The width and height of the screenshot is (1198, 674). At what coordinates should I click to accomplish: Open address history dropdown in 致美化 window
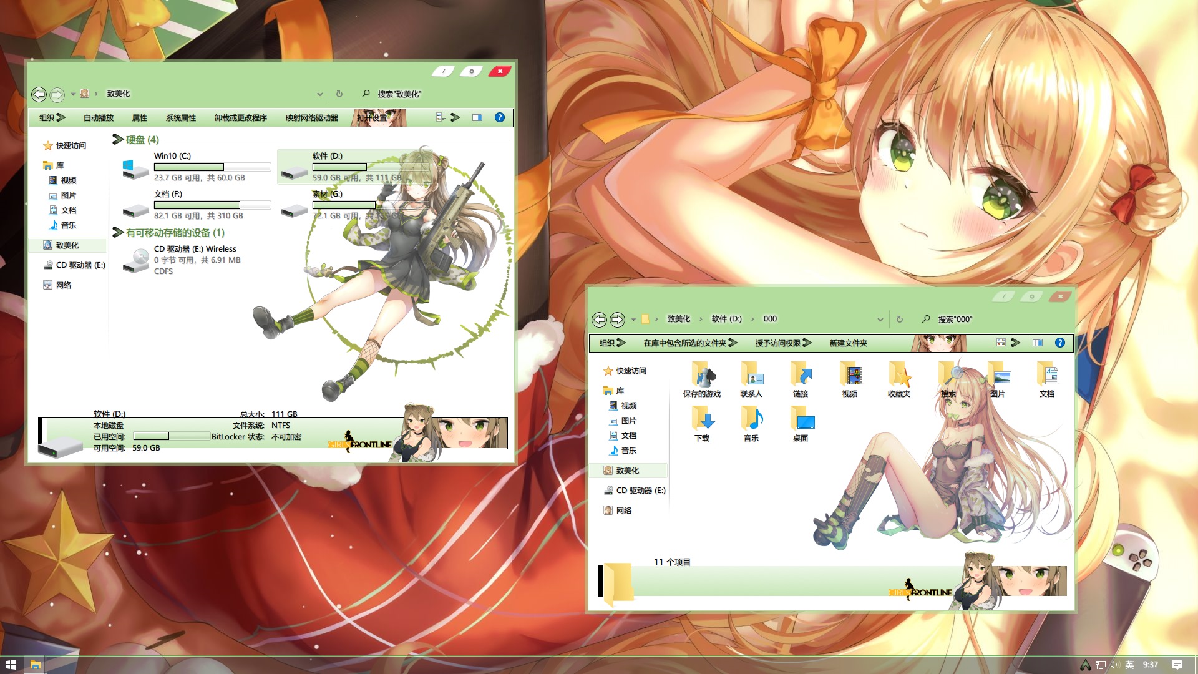click(x=320, y=94)
